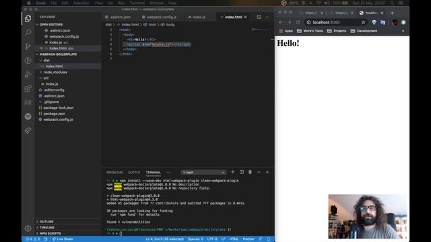The width and height of the screenshot is (431, 242).
Task: Open the Extensions view in activity bar
Action: [28, 88]
